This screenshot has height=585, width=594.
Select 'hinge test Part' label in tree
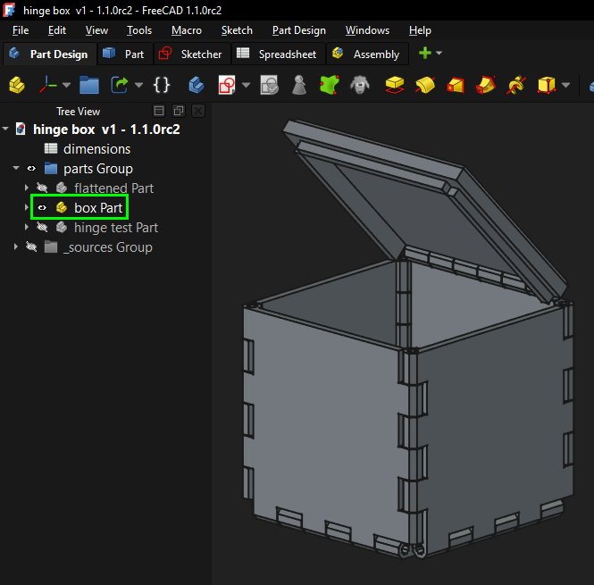(116, 228)
